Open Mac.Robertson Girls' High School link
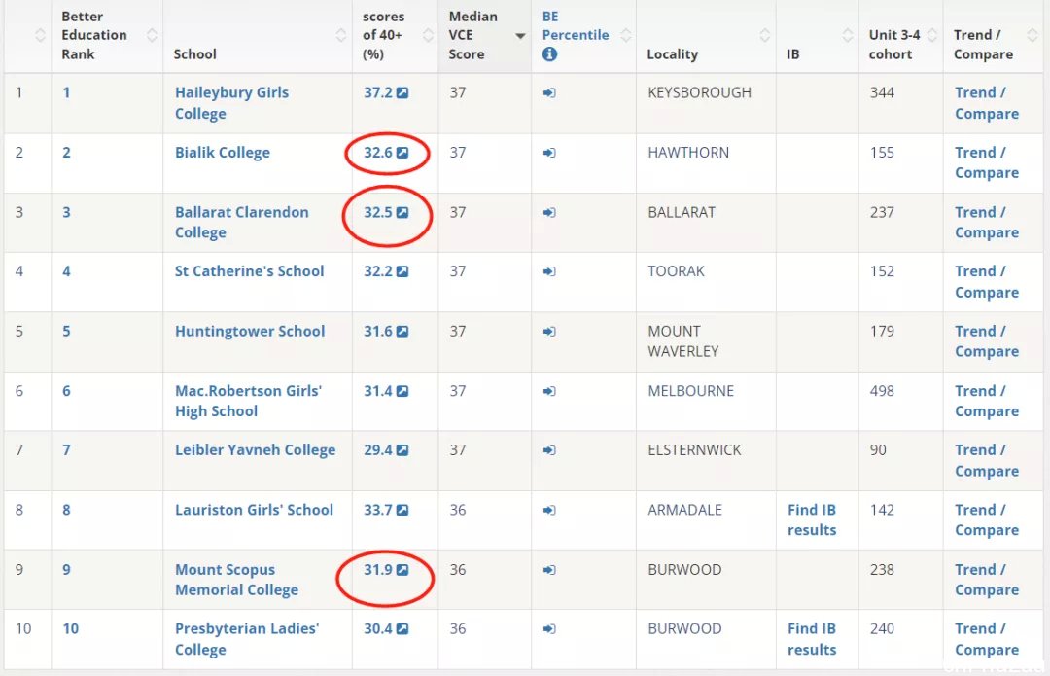 (249, 401)
